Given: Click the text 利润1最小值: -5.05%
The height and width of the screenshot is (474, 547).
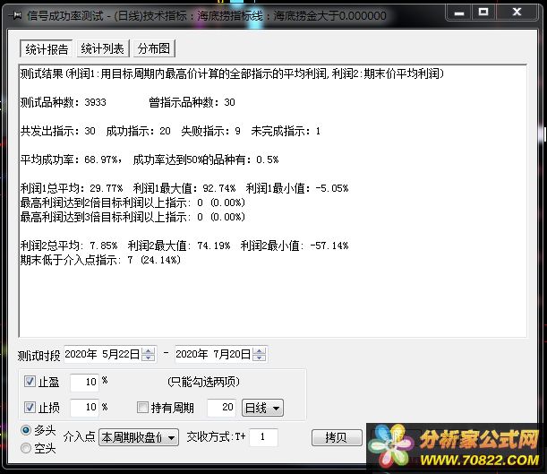Looking at the screenshot, I should pyautogui.click(x=297, y=188).
